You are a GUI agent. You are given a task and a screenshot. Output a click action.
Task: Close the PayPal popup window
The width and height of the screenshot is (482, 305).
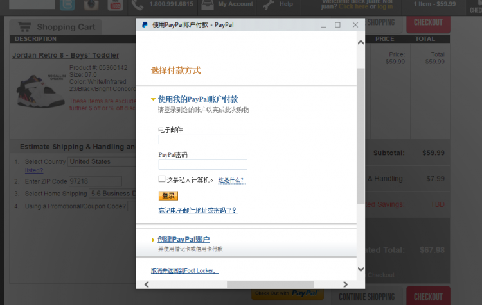355,25
